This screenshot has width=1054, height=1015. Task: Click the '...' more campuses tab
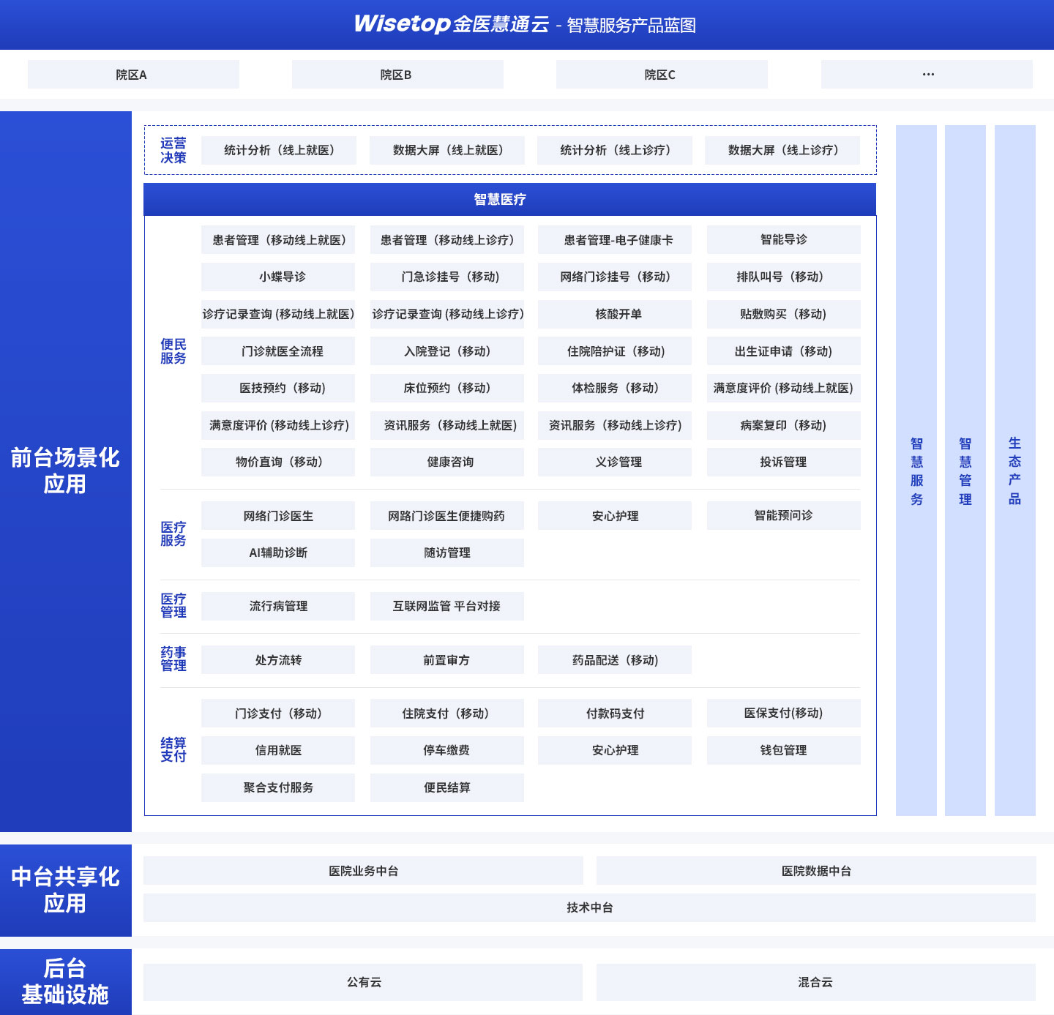click(x=927, y=75)
